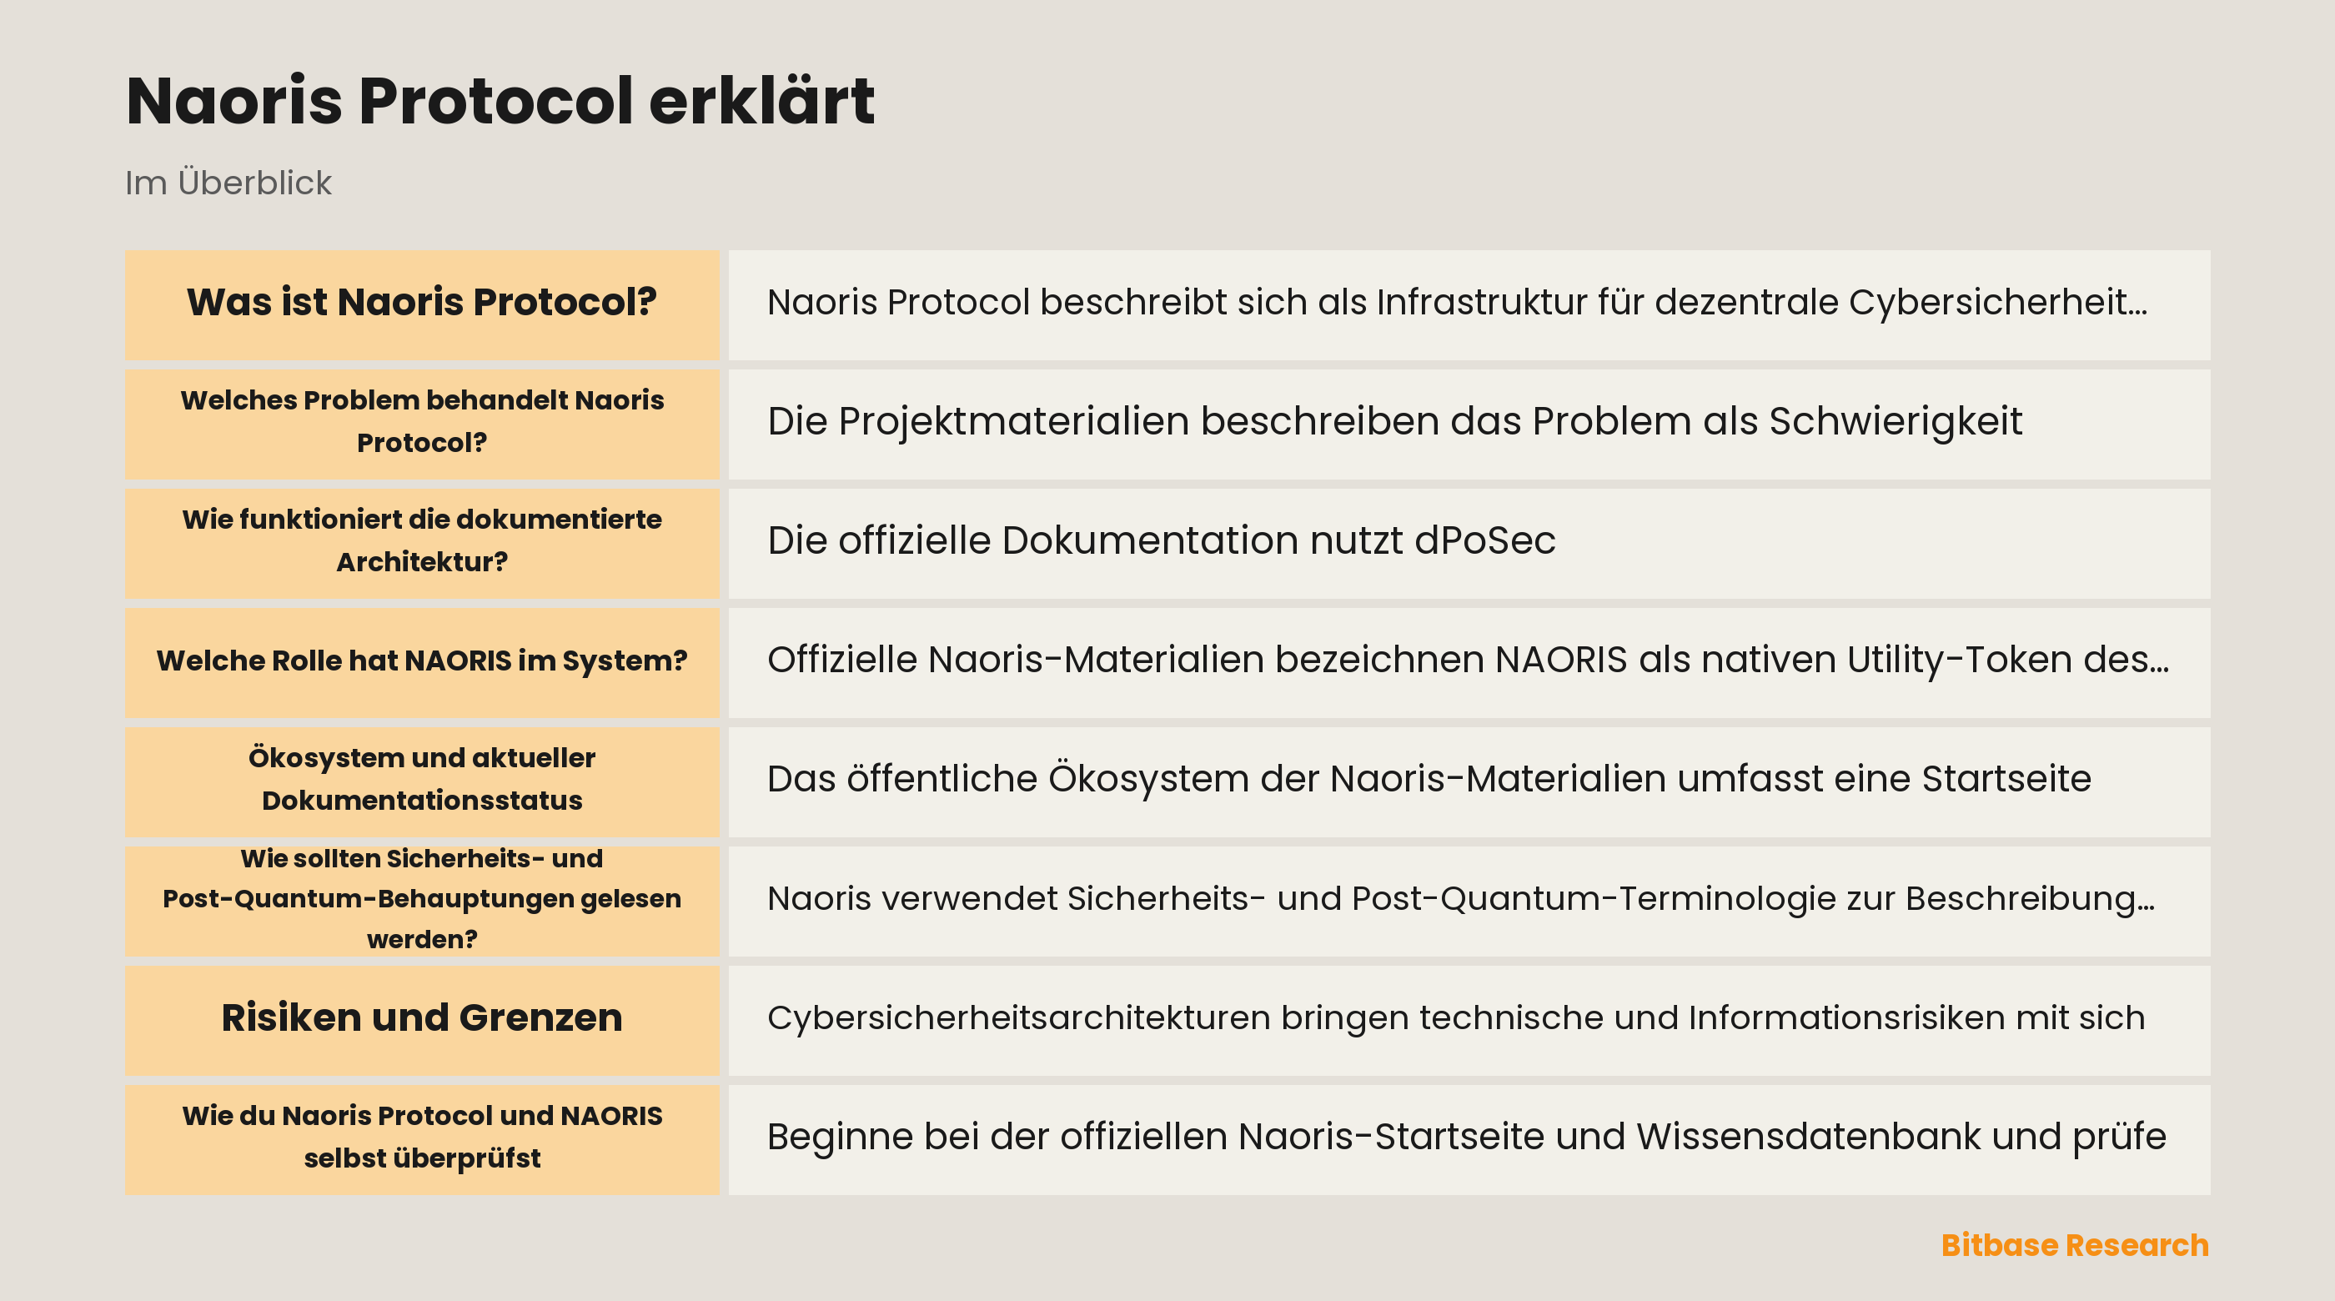The width and height of the screenshot is (2335, 1301).
Task: Select 'Wie funktioniert die dokumentierte Architektur?' cell
Action: click(x=421, y=543)
